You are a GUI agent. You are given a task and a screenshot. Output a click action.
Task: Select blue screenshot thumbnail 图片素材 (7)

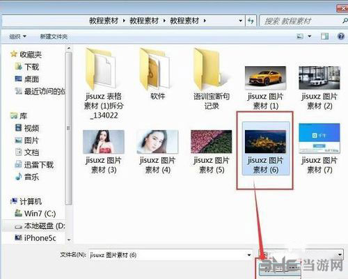coord(319,138)
